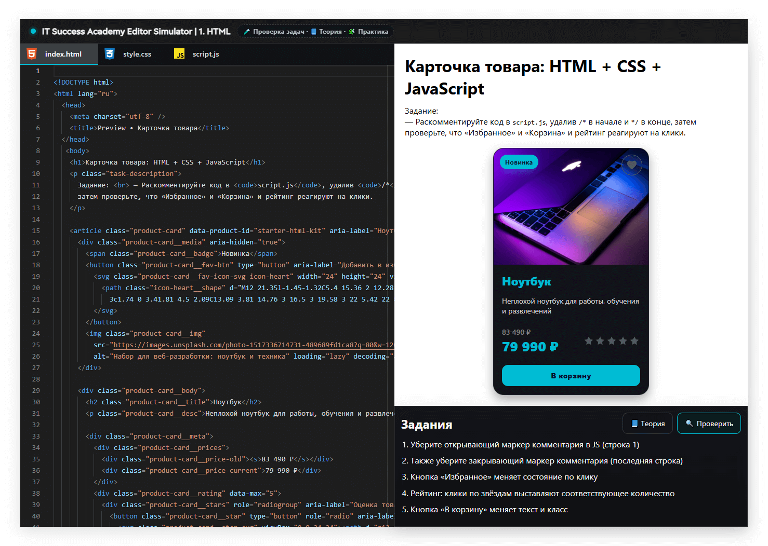Screen dimensions: 768x546
Task: Choose the fifth rating star
Action: tap(634, 341)
